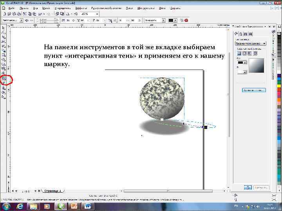
Task: Open the Outline tool flyout
Action: tap(4, 88)
